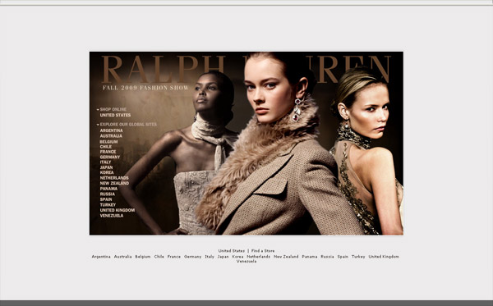Select UNITED KINGDOM in the image menu
This screenshot has height=306, width=493.
pos(117,210)
